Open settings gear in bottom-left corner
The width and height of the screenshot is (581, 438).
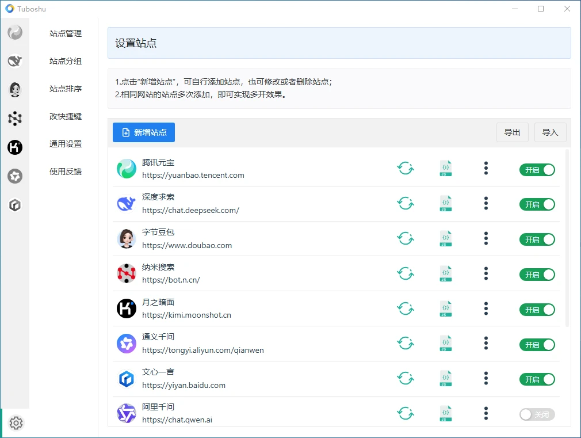[x=16, y=424]
